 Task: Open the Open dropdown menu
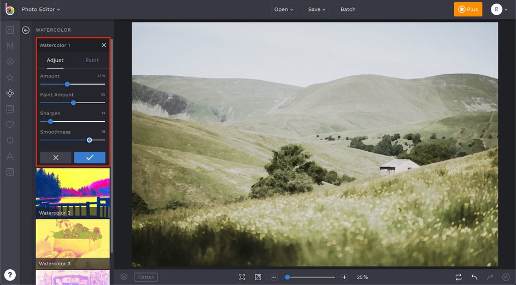point(284,9)
